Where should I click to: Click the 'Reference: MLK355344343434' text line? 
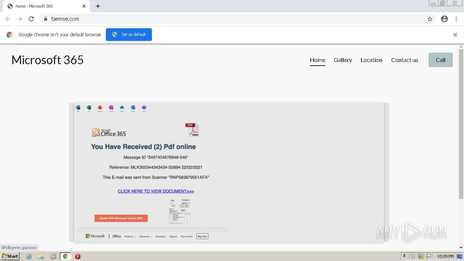pyautogui.click(x=156, y=167)
